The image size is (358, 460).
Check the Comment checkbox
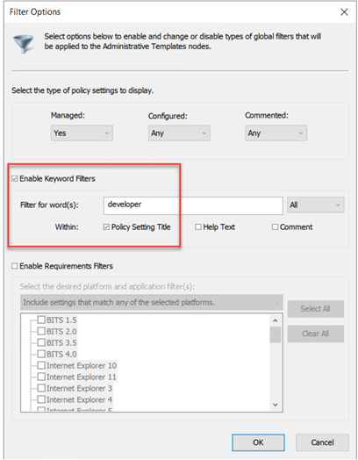coord(275,227)
